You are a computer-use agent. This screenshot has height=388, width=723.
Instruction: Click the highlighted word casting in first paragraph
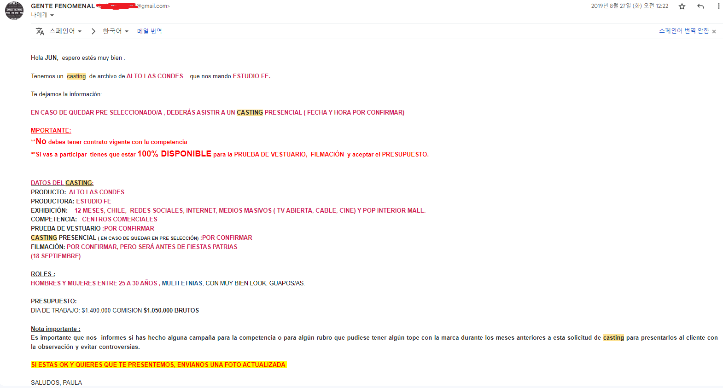click(x=76, y=76)
